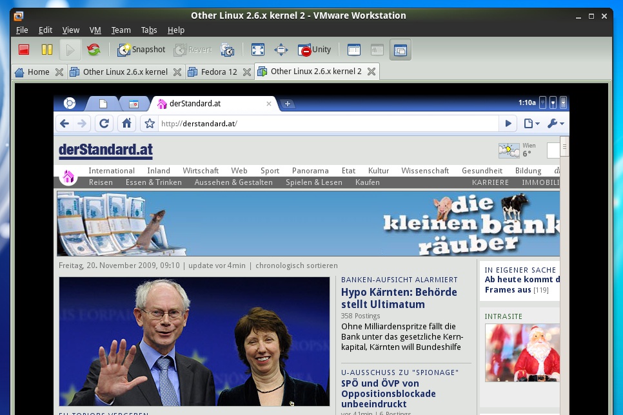
Task: Click the Go arrow beside the address bar
Action: tap(508, 124)
